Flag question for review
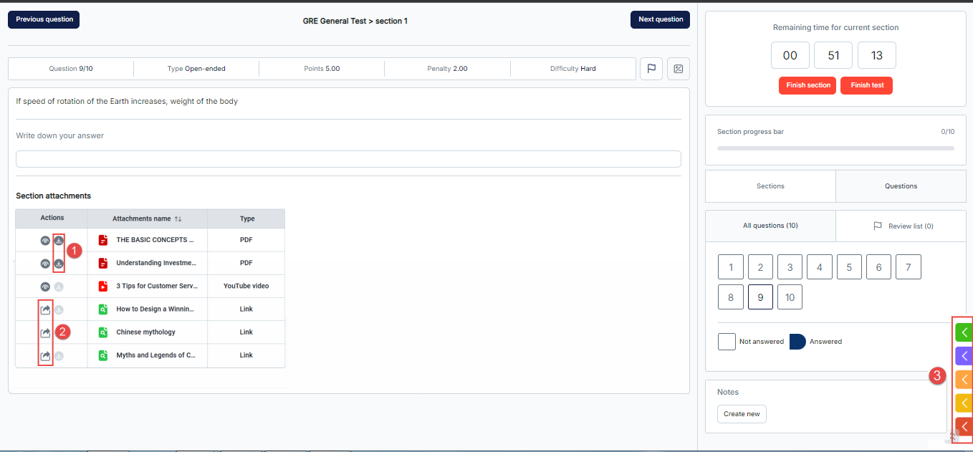This screenshot has height=452, width=973. click(x=651, y=69)
